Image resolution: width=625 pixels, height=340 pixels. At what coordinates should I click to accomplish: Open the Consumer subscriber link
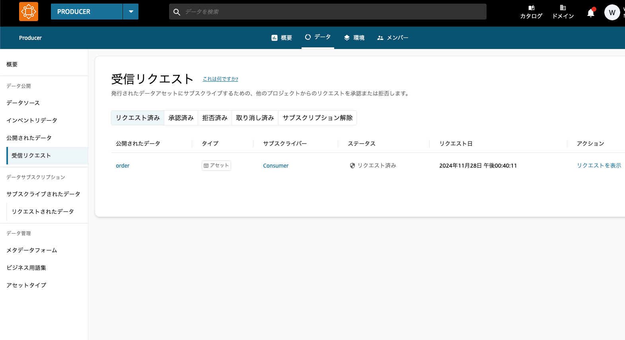click(276, 166)
